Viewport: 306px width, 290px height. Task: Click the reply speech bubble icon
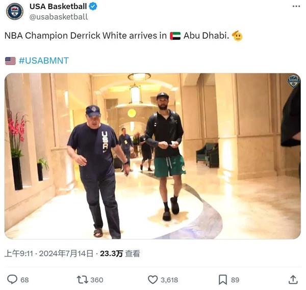(x=12, y=279)
